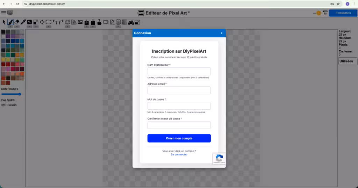Image resolution: width=358 pixels, height=188 pixels.
Task: Click the cat face icon
Action: [68, 22]
